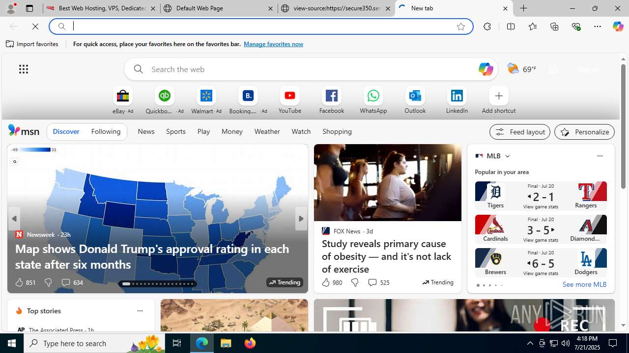Screen dimensions: 629x353
Task: Expand the MLB league dropdown
Action: point(507,156)
